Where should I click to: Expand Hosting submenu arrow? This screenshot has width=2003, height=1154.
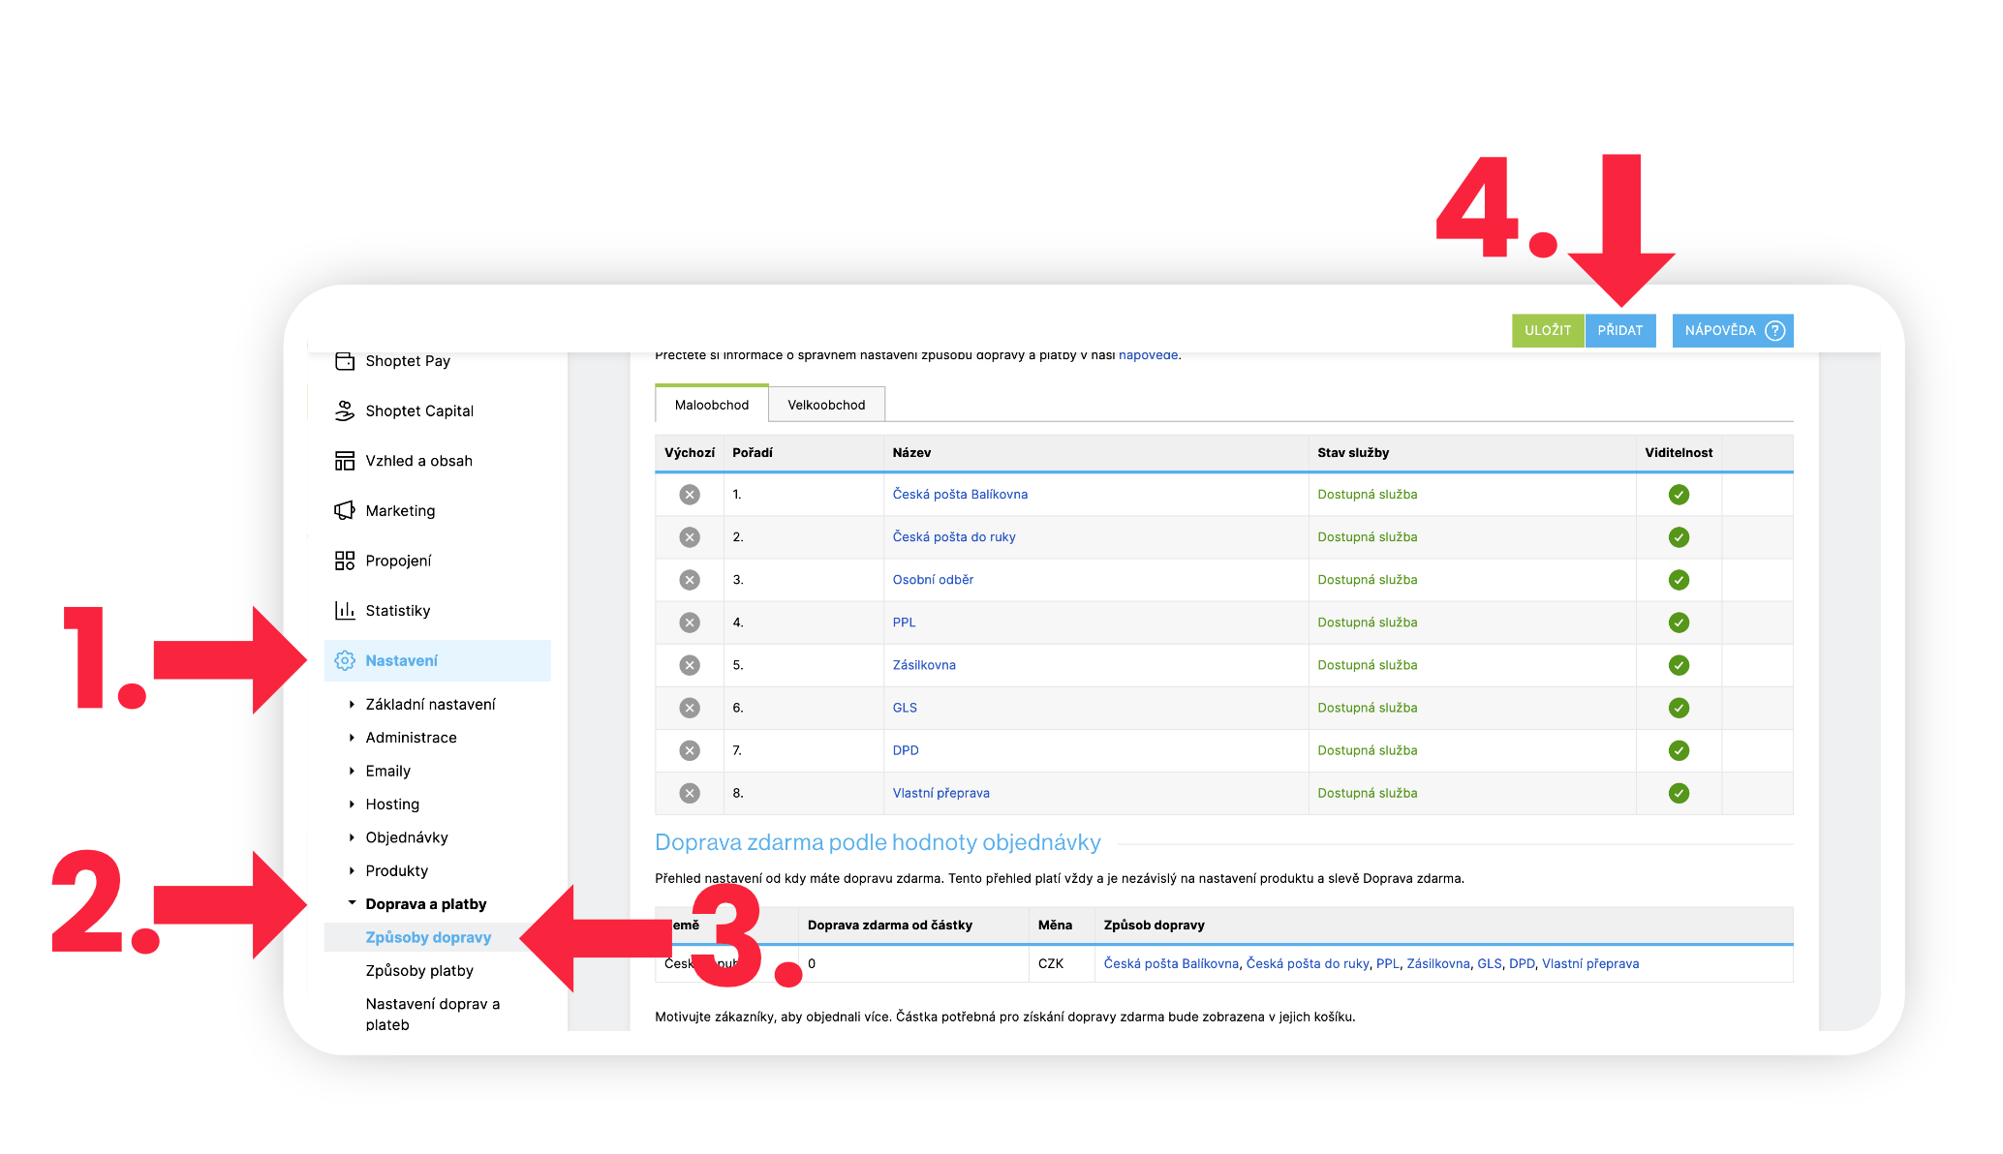point(352,805)
